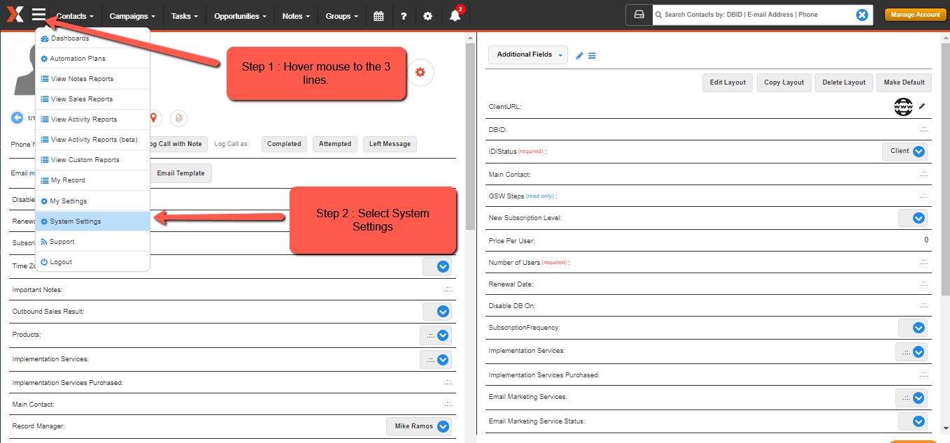The width and height of the screenshot is (950, 443).
Task: Expand the New Subscription Level dropdown
Action: [x=913, y=218]
